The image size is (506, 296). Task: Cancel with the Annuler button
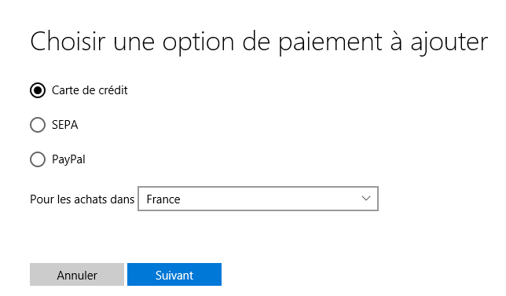coord(77,274)
